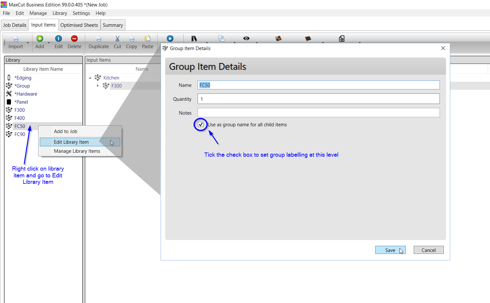Select *Panel in the Library list
The height and width of the screenshot is (303, 490).
[21, 102]
